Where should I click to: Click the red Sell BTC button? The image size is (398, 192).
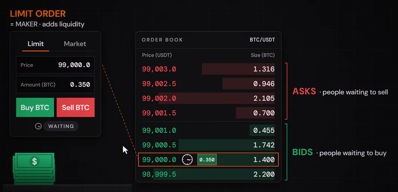76,107
